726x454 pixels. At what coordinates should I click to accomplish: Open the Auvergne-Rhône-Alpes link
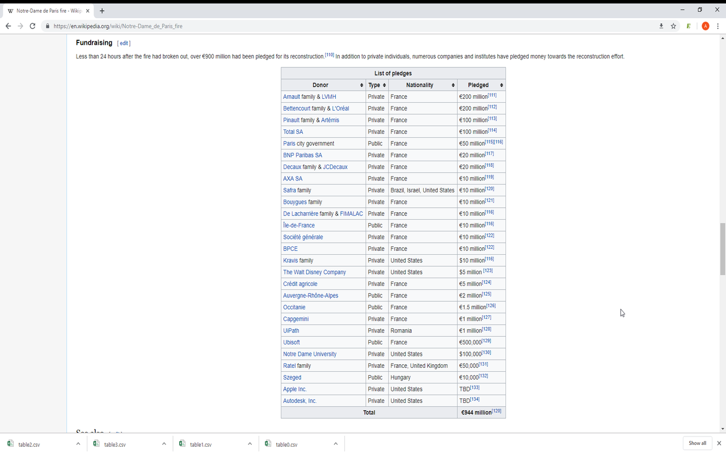click(310, 296)
